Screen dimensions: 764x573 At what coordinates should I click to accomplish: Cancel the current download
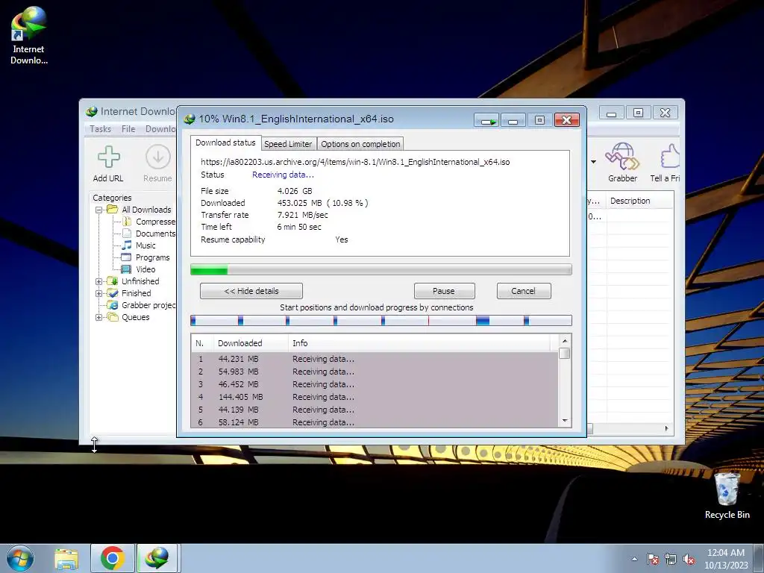[x=523, y=291]
